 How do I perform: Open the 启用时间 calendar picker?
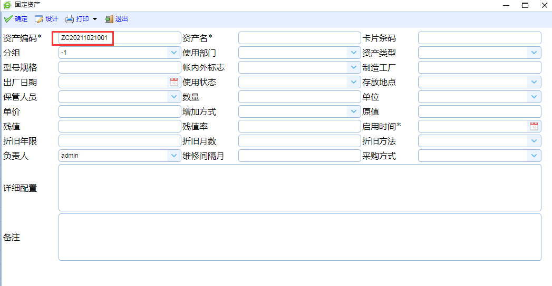coord(534,126)
